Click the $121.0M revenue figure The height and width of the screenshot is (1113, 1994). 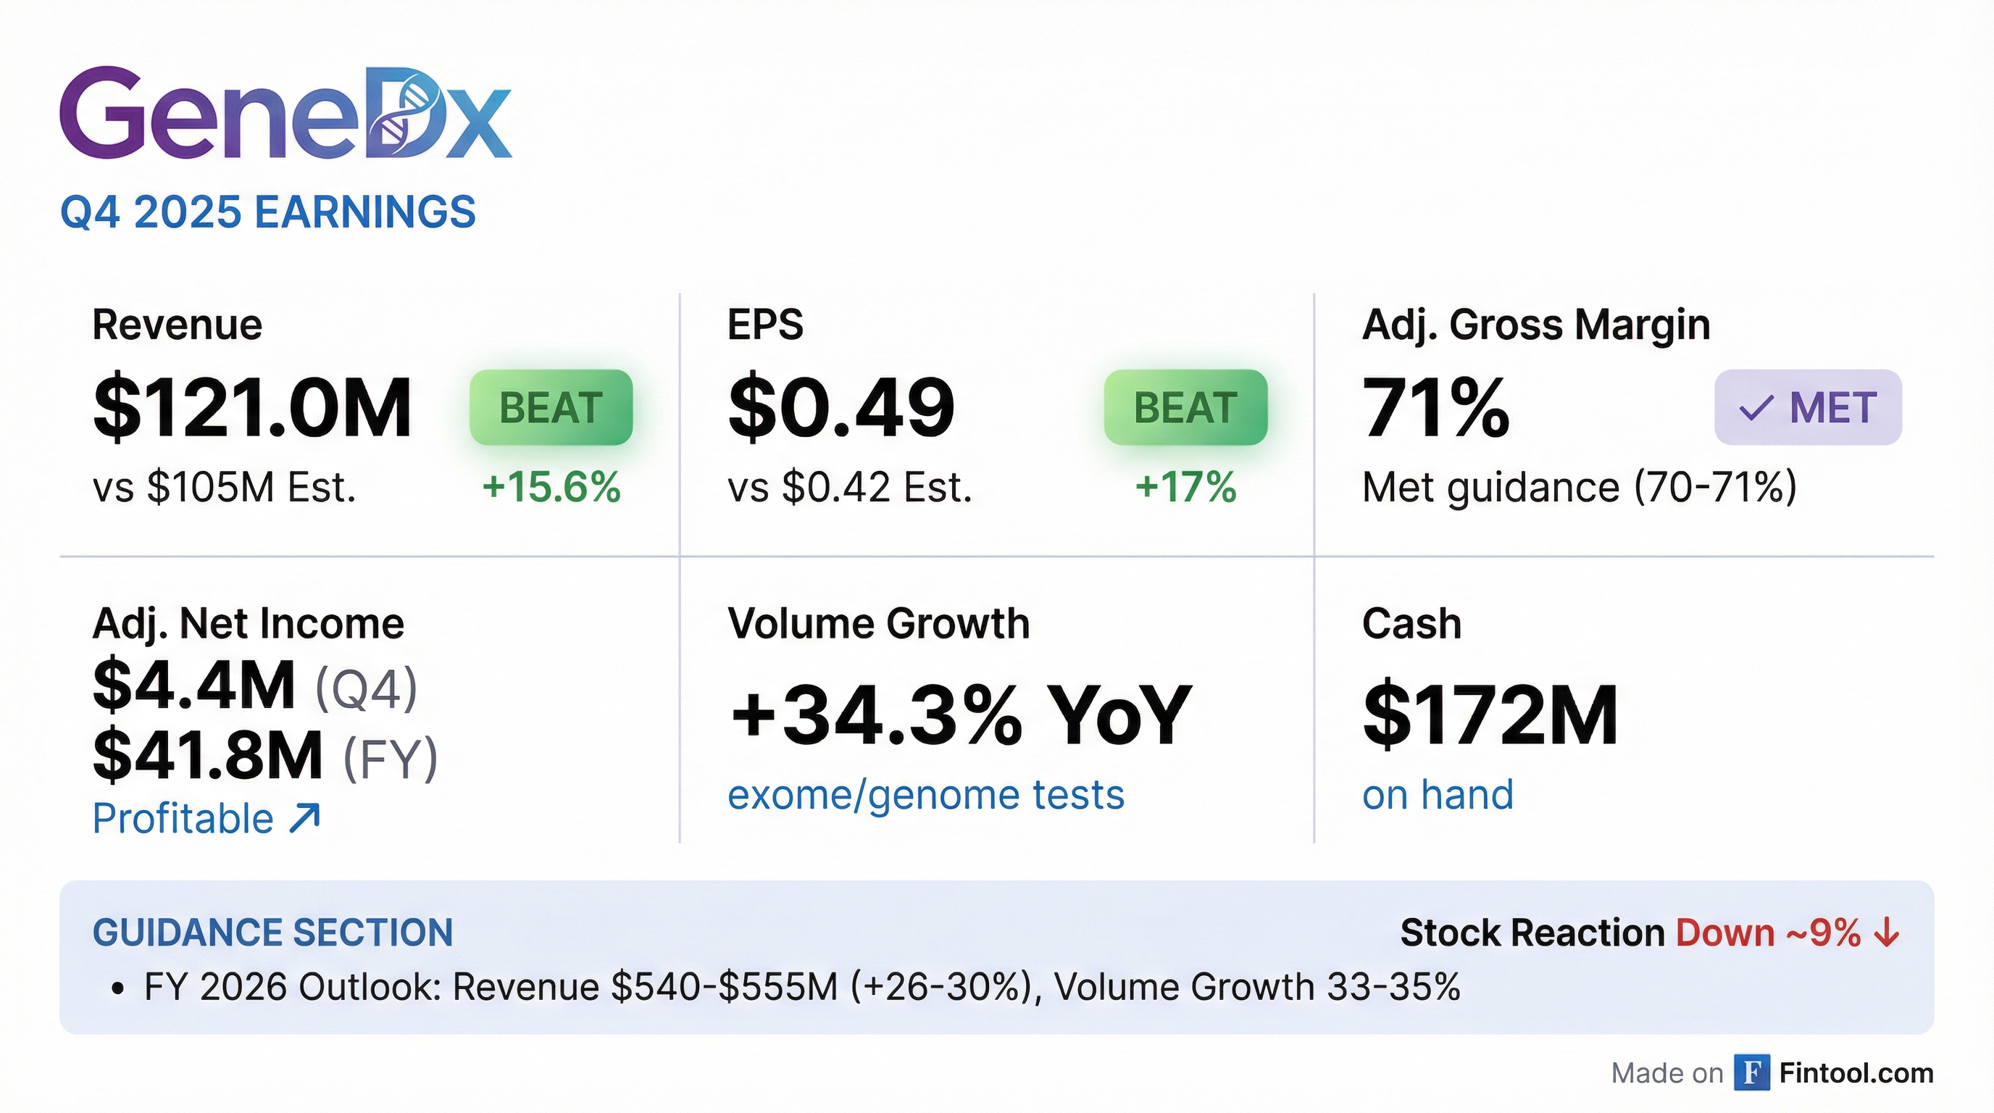coord(252,408)
